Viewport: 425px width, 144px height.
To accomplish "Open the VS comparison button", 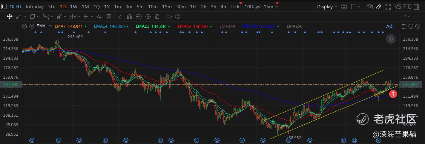I will tap(398, 7).
